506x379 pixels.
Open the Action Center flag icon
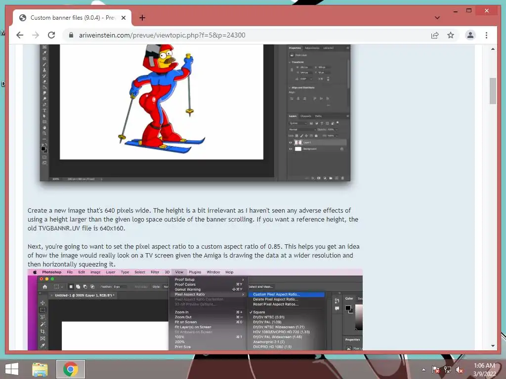435,370
